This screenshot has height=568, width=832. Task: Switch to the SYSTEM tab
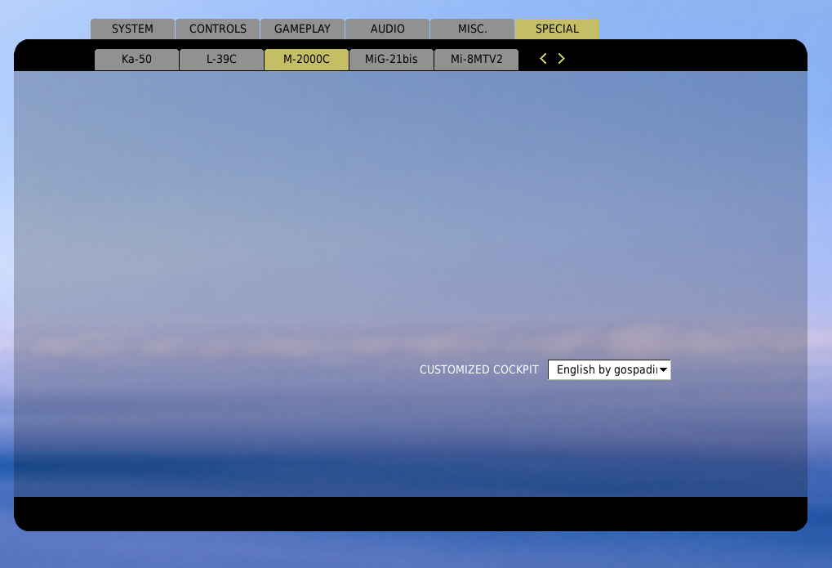[132, 29]
